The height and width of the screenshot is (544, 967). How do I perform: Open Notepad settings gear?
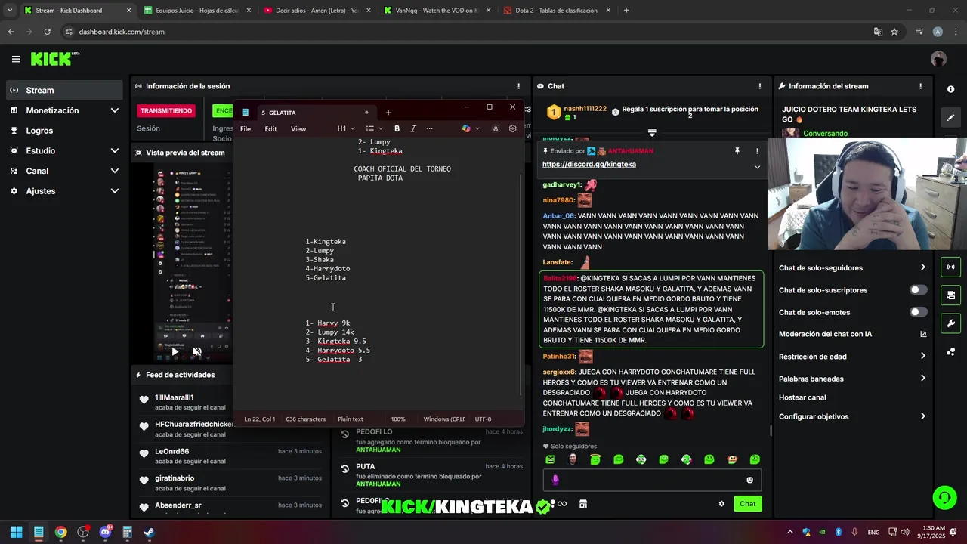point(513,128)
